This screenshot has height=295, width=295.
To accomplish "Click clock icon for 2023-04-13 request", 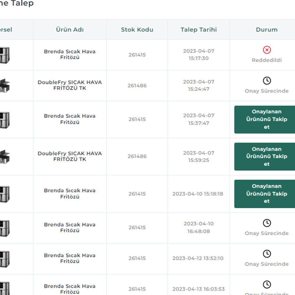I will tap(267, 284).
